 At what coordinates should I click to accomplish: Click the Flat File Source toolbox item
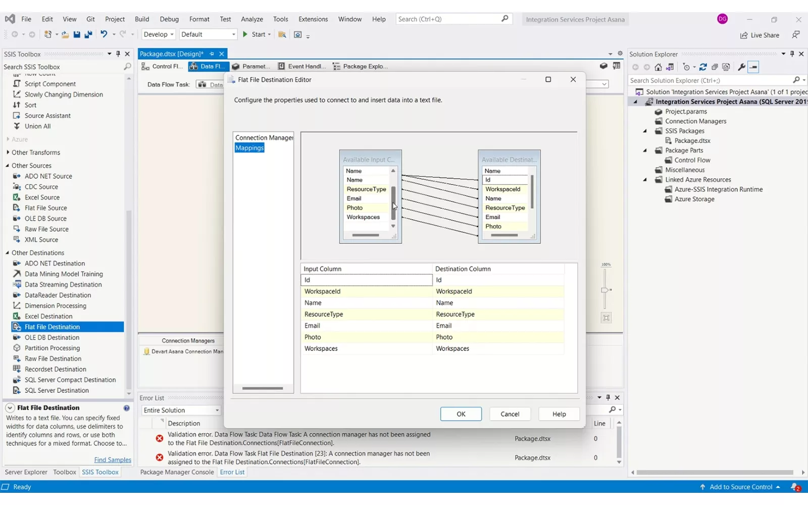point(45,208)
